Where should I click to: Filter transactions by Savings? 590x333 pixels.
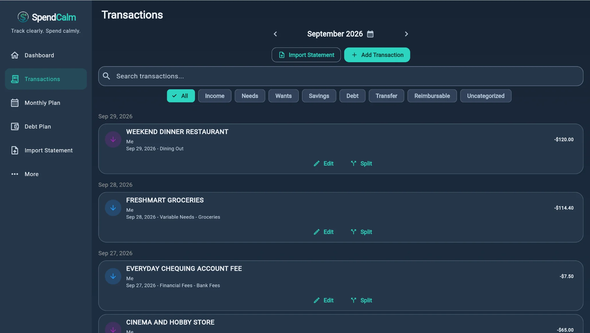[319, 96]
